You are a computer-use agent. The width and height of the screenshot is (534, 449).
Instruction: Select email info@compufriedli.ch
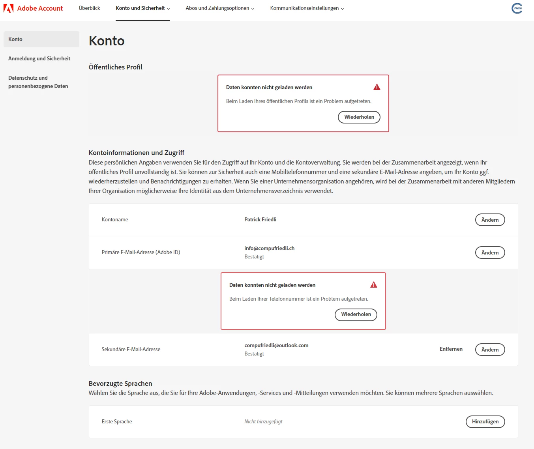[270, 249]
